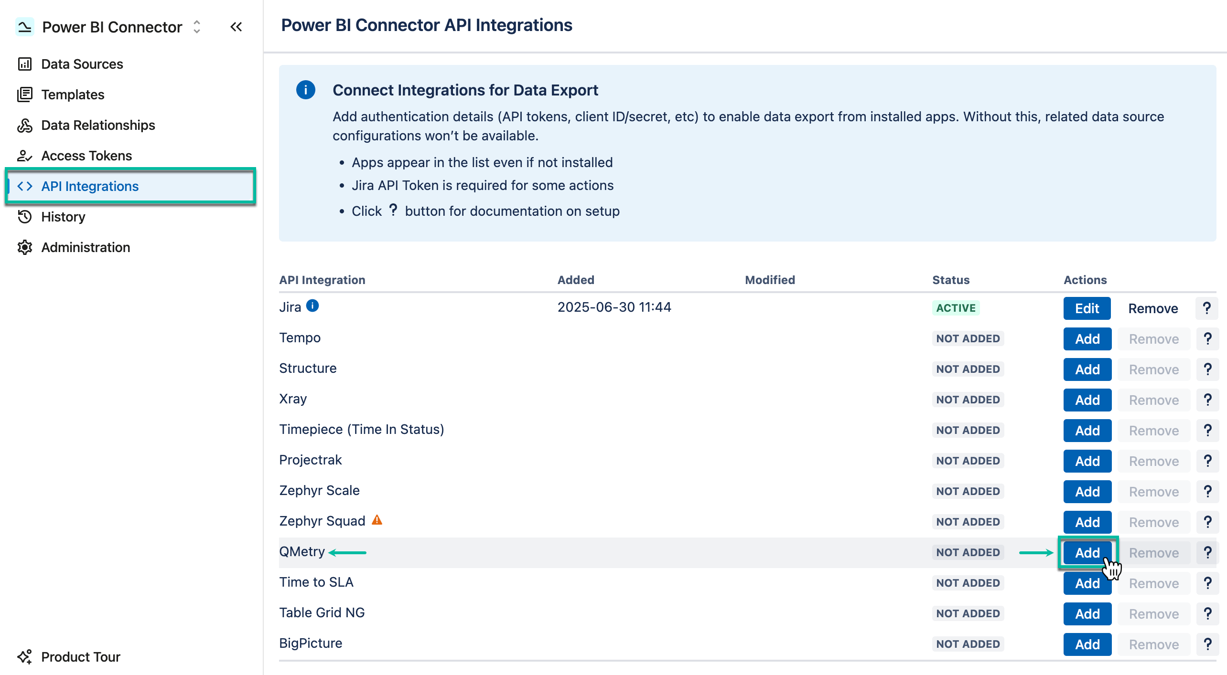Click the Data Sources chart icon

25,64
